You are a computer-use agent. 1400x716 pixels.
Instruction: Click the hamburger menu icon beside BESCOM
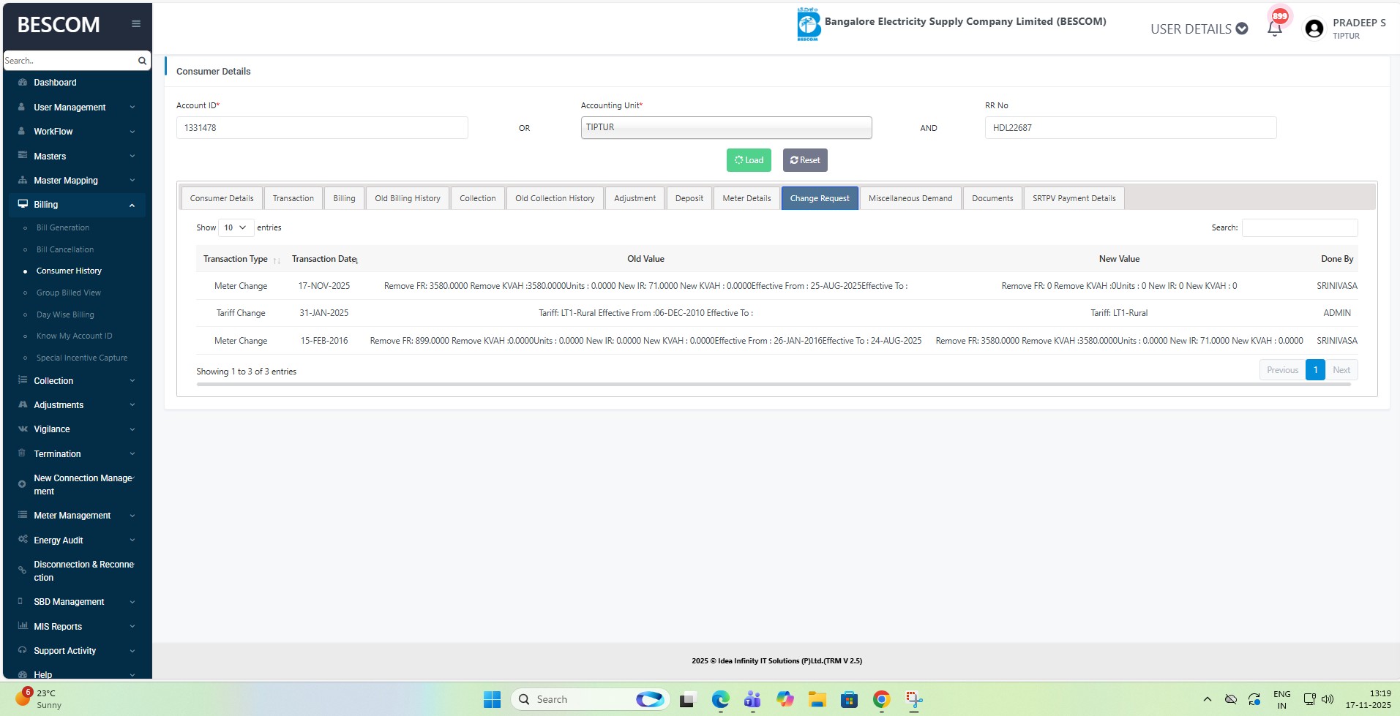click(x=135, y=24)
